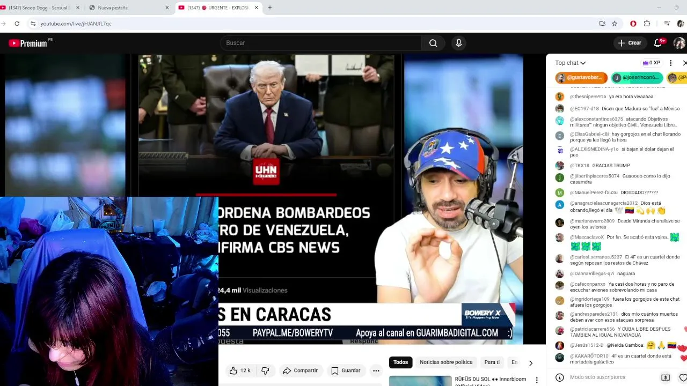Dislike the video
The height and width of the screenshot is (386, 687).
(x=265, y=370)
